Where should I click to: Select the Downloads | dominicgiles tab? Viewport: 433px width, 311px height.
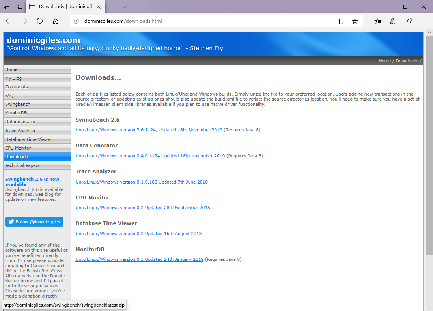pos(65,7)
